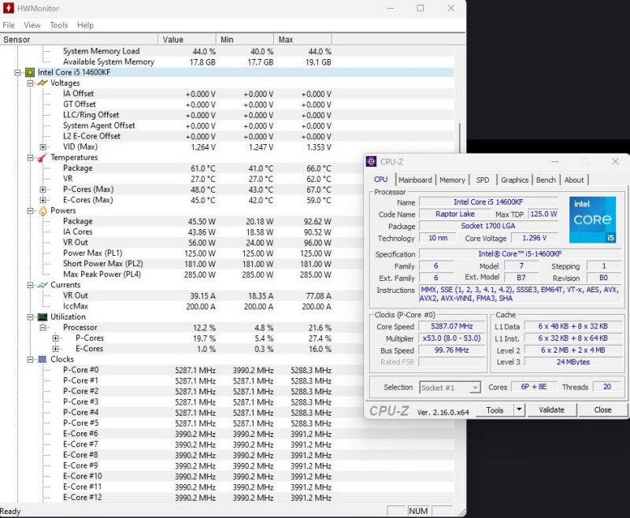Click the Close button in CPU-Z
630x518 pixels.
click(602, 410)
